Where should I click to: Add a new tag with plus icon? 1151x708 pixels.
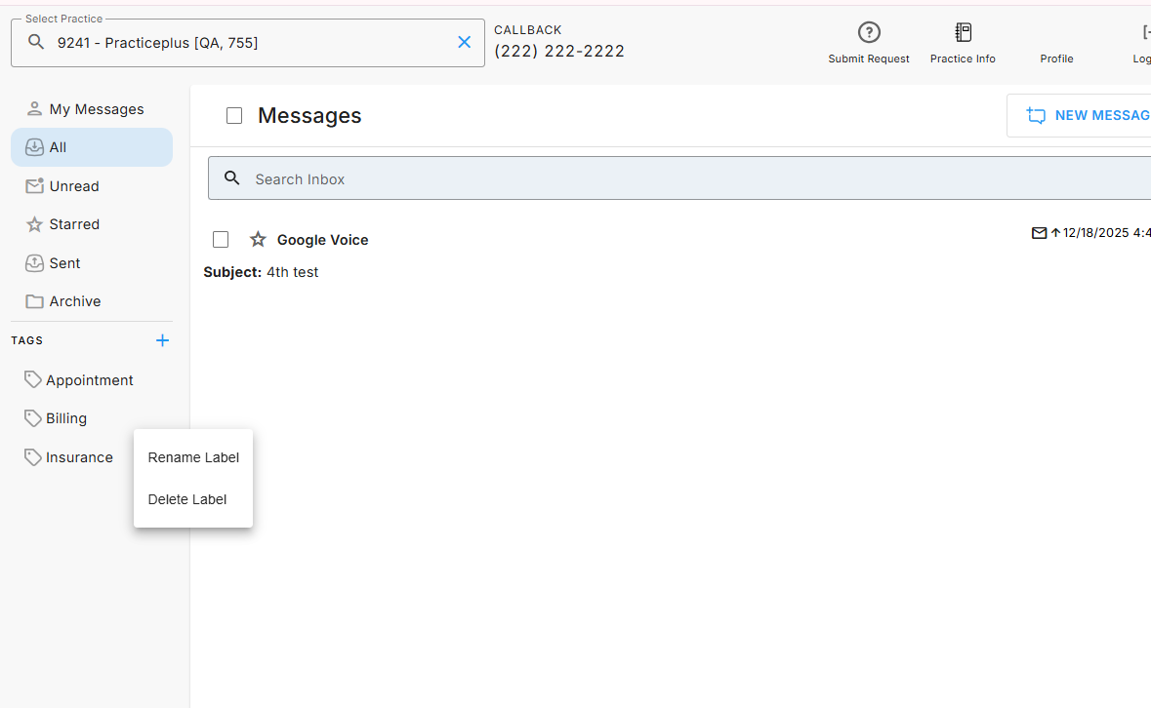pos(162,340)
